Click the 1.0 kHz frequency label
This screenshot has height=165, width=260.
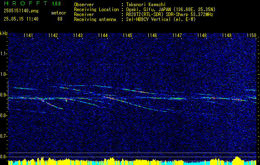[3, 75]
